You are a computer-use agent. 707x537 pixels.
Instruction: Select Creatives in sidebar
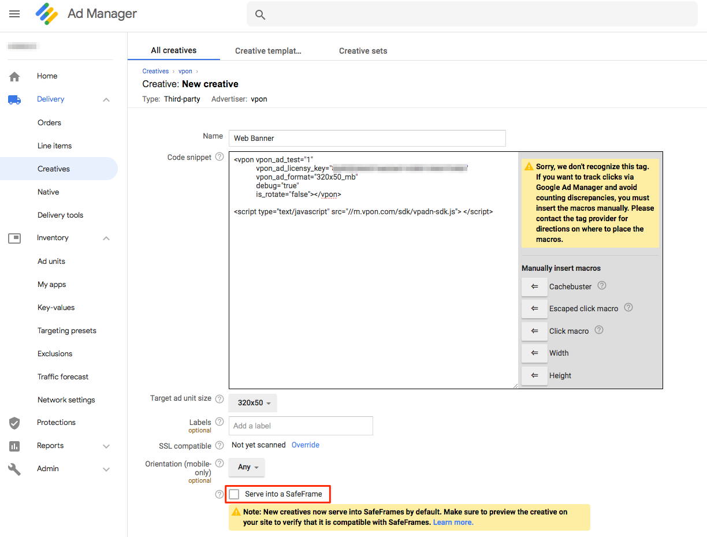(54, 169)
